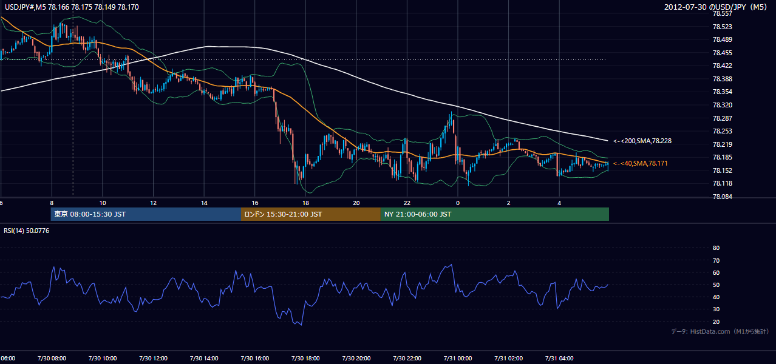Select the NY 21:00-06:00 JST session bar
Screen dimensions: 776x364
[495, 214]
